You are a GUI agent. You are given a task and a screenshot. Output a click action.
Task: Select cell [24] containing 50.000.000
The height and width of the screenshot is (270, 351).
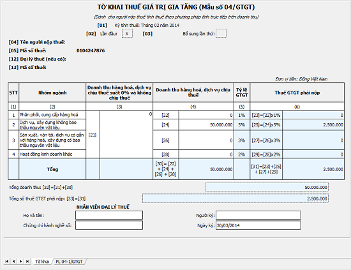coord(206,124)
